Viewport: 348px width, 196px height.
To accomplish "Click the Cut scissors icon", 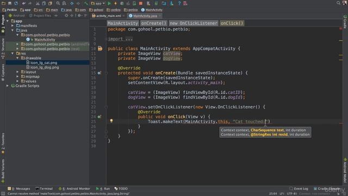I will click(x=38, y=3).
